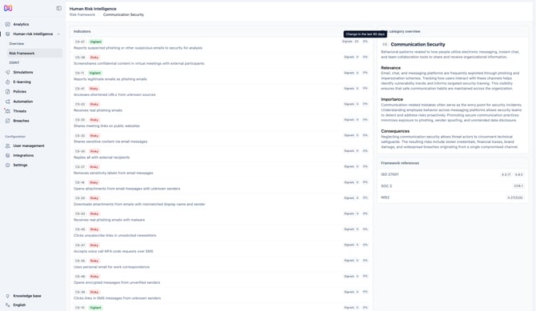Open indicator Clicks links in SMS messages
Screen dimensions: 536x311
[221, 295]
